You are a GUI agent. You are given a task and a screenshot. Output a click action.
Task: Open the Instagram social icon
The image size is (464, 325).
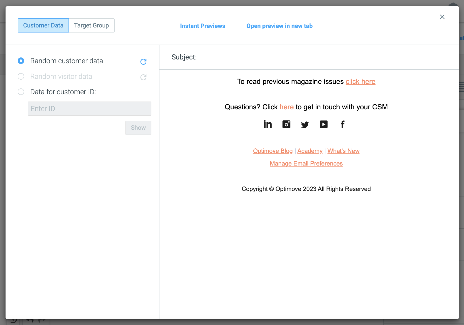[x=286, y=124]
